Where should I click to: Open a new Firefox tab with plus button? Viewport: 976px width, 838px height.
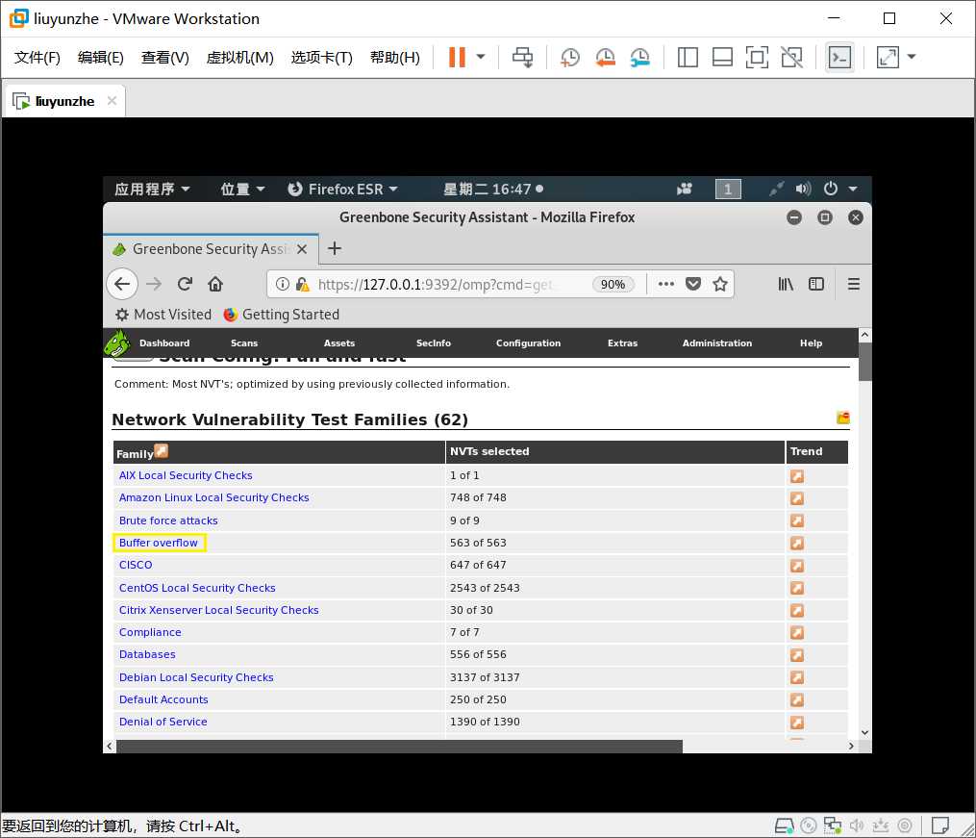coord(335,248)
